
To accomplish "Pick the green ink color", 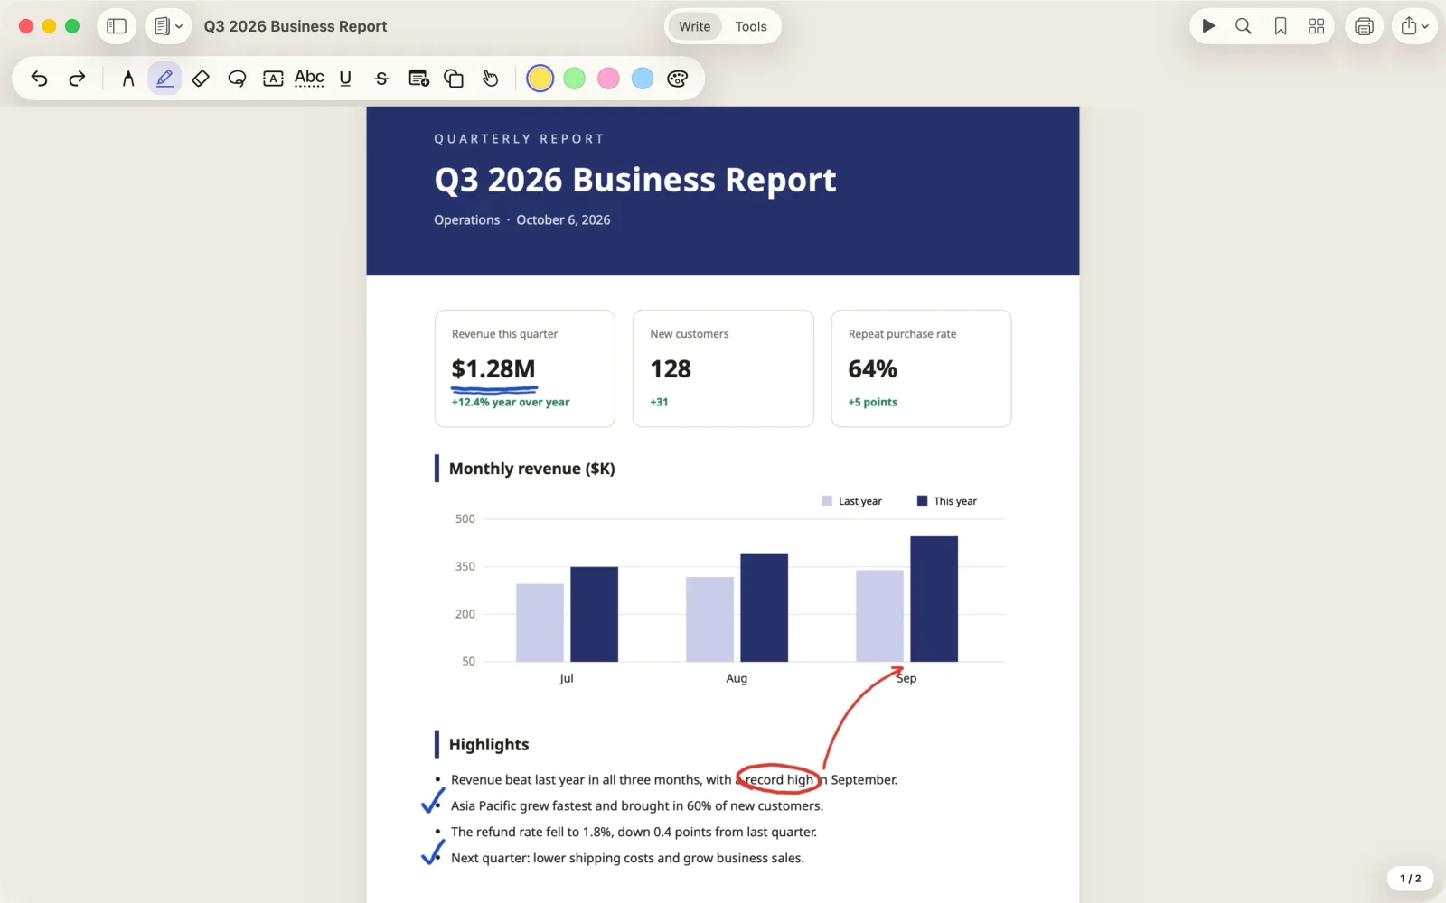I will point(574,79).
